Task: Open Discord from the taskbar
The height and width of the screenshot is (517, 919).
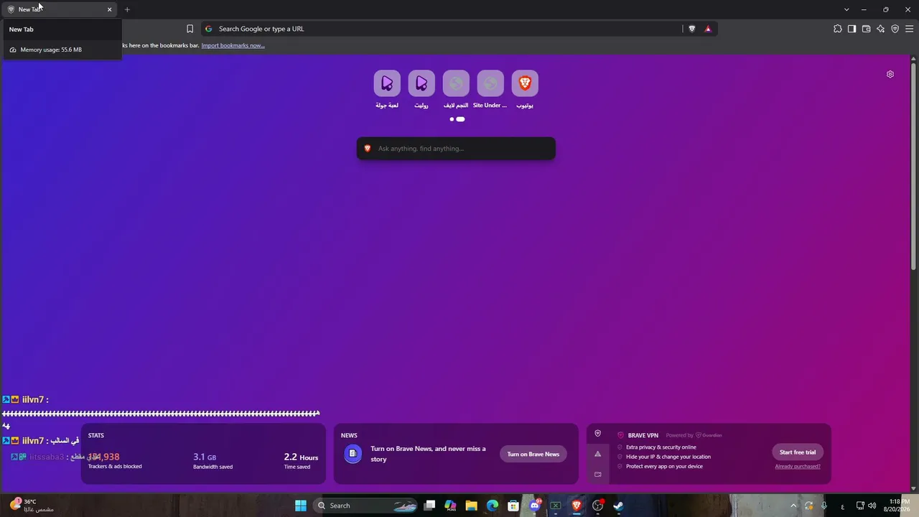Action: pyautogui.click(x=535, y=506)
